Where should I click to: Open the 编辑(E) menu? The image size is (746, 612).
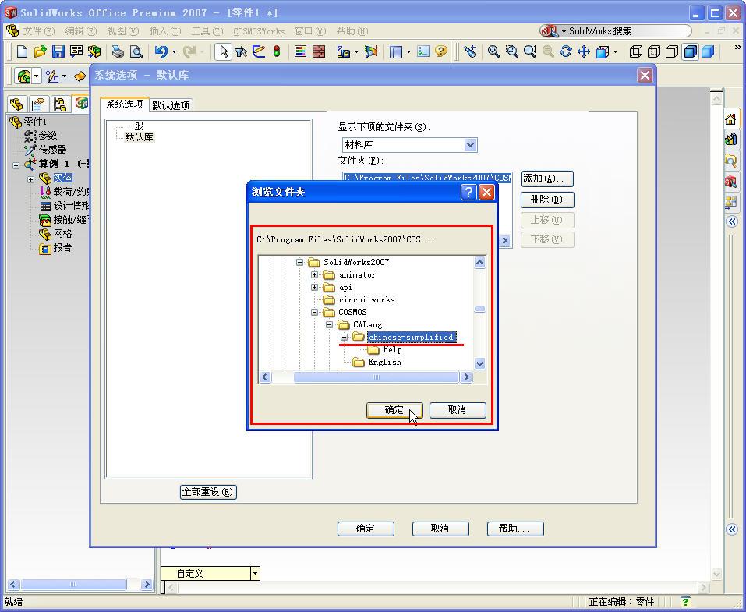[x=81, y=31]
